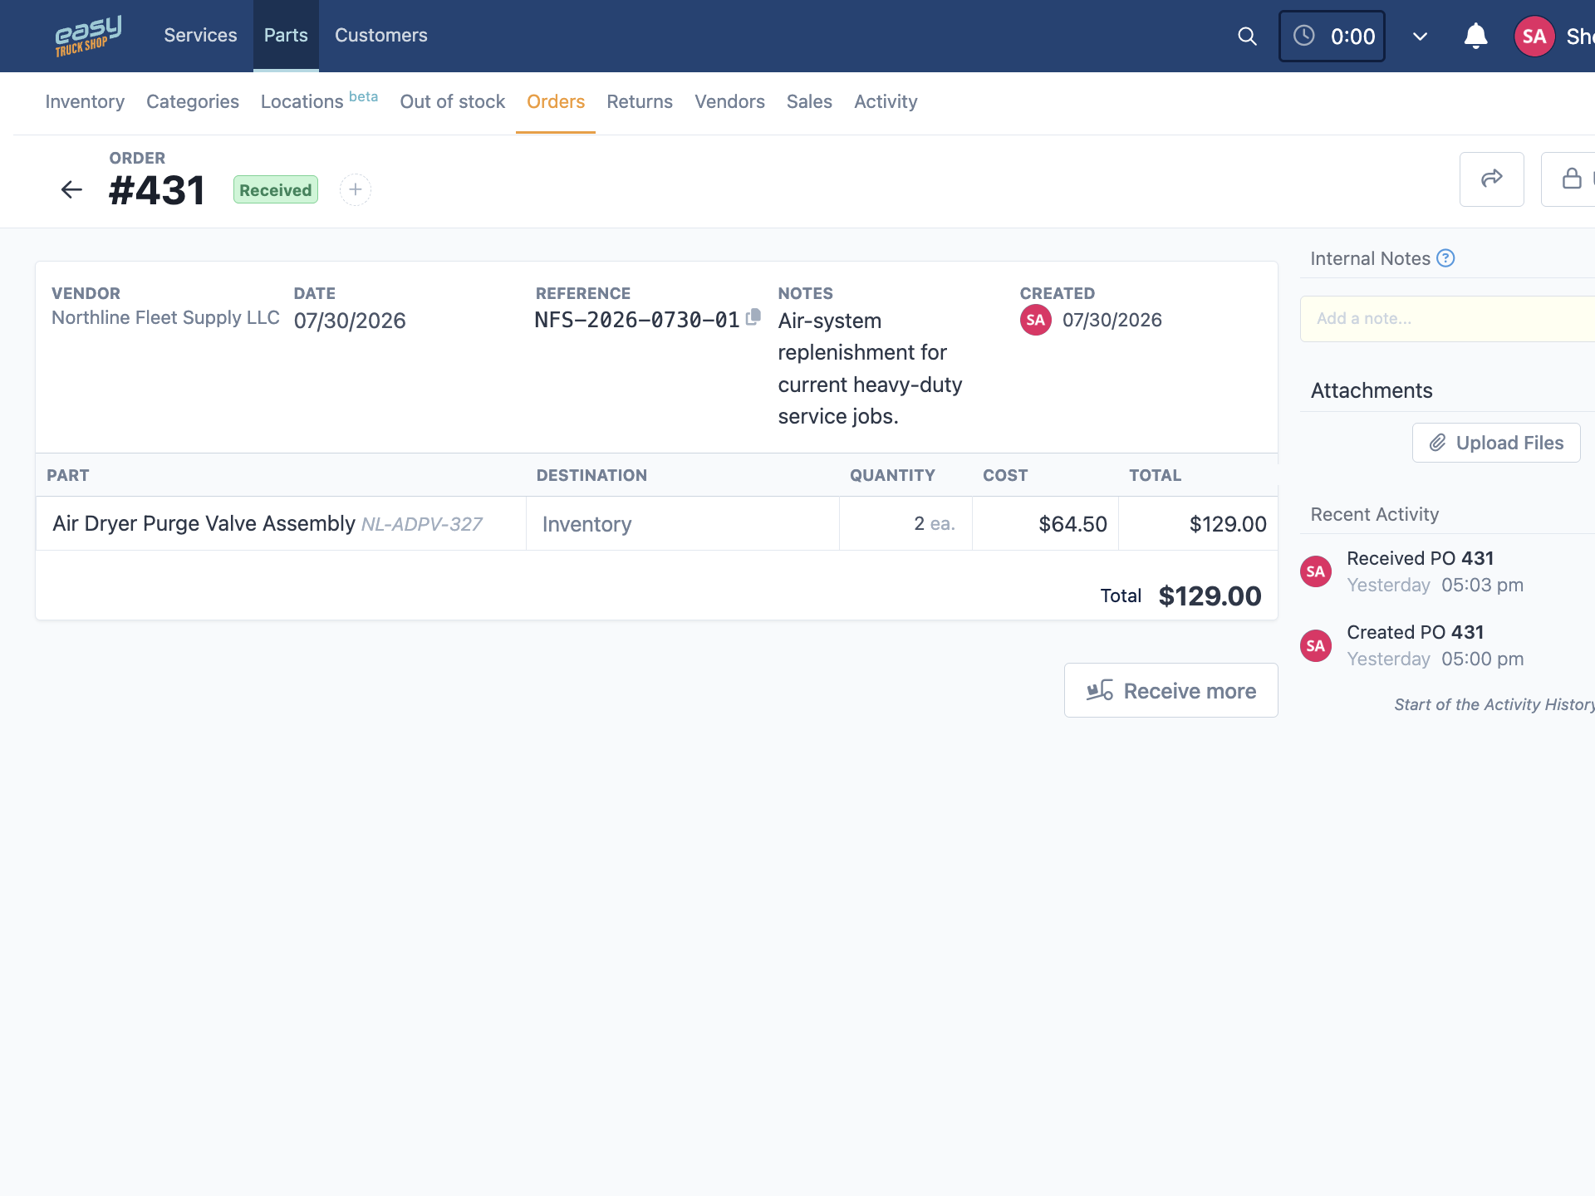Click the 2 ea. quantity cell

tap(905, 523)
